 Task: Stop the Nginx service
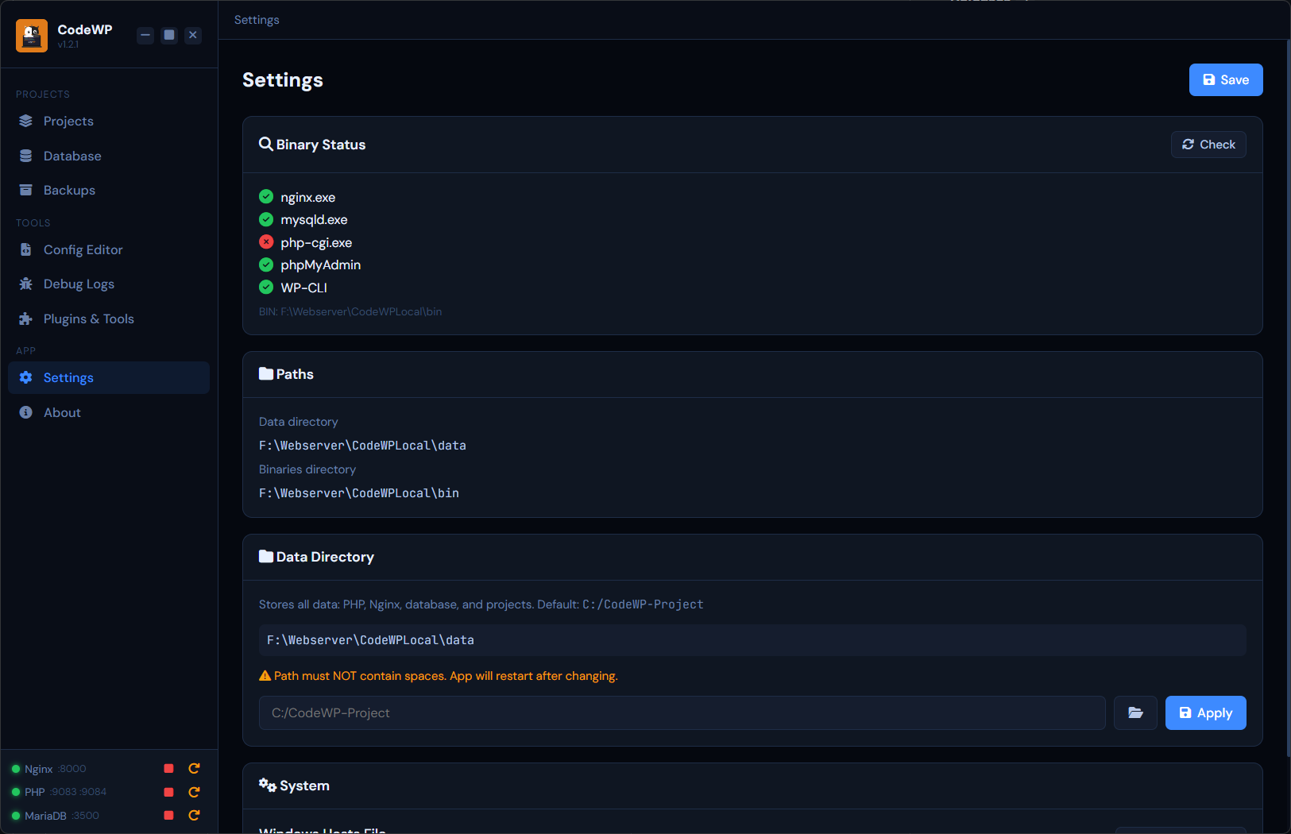click(x=168, y=769)
